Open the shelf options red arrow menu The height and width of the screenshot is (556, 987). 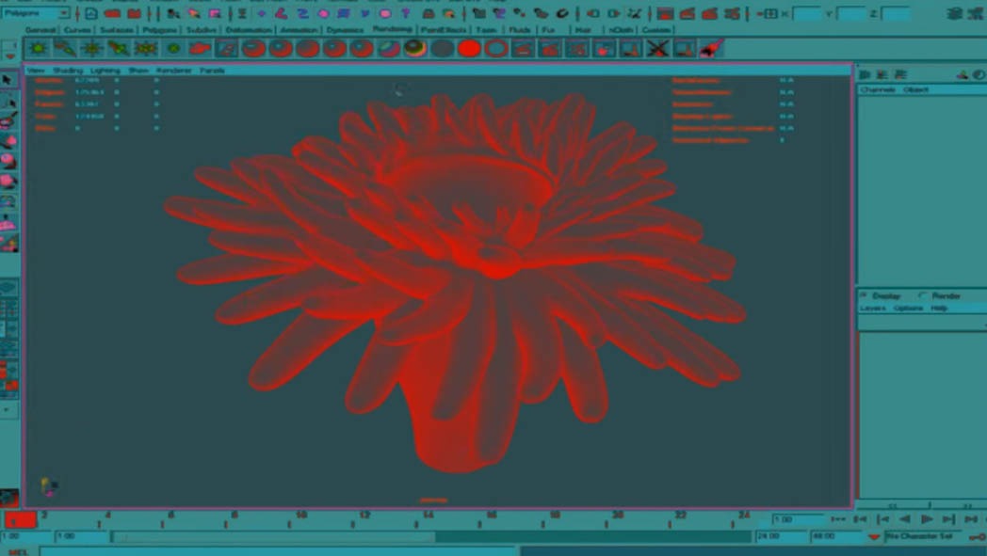coord(10,56)
